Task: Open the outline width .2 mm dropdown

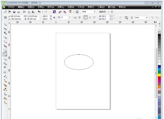Action: 147,17
